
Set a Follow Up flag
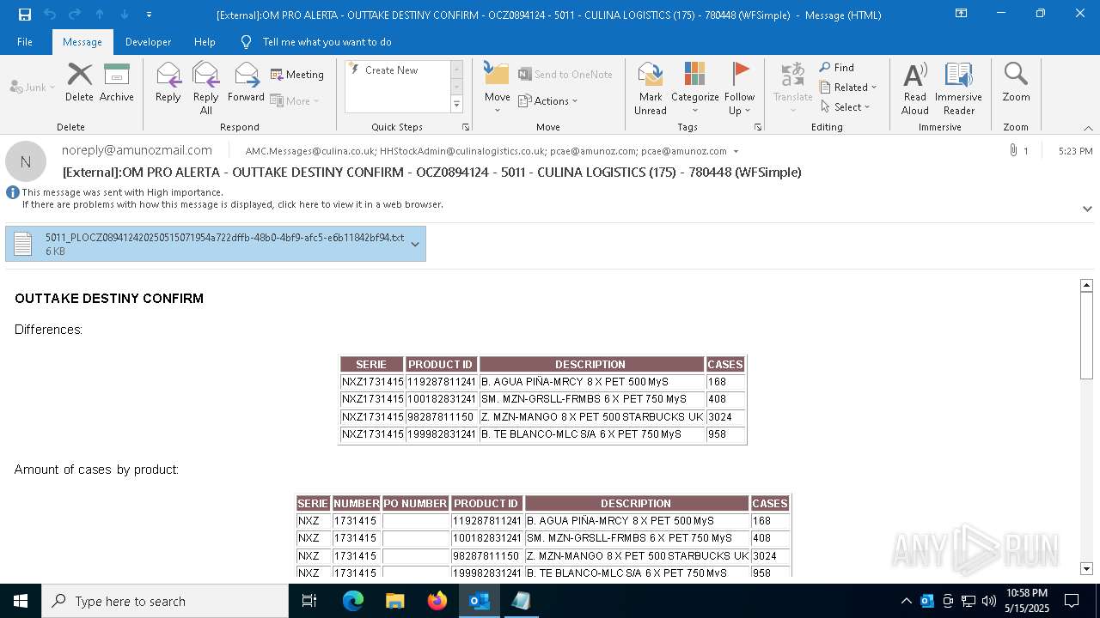tap(739, 88)
